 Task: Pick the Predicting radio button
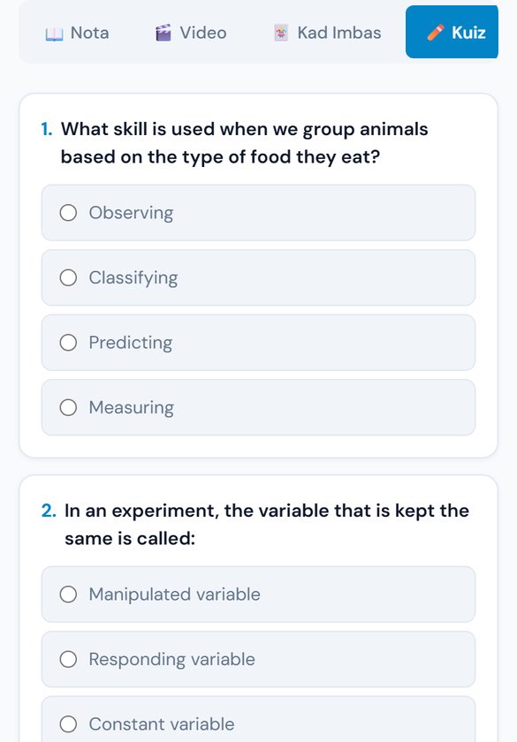68,343
